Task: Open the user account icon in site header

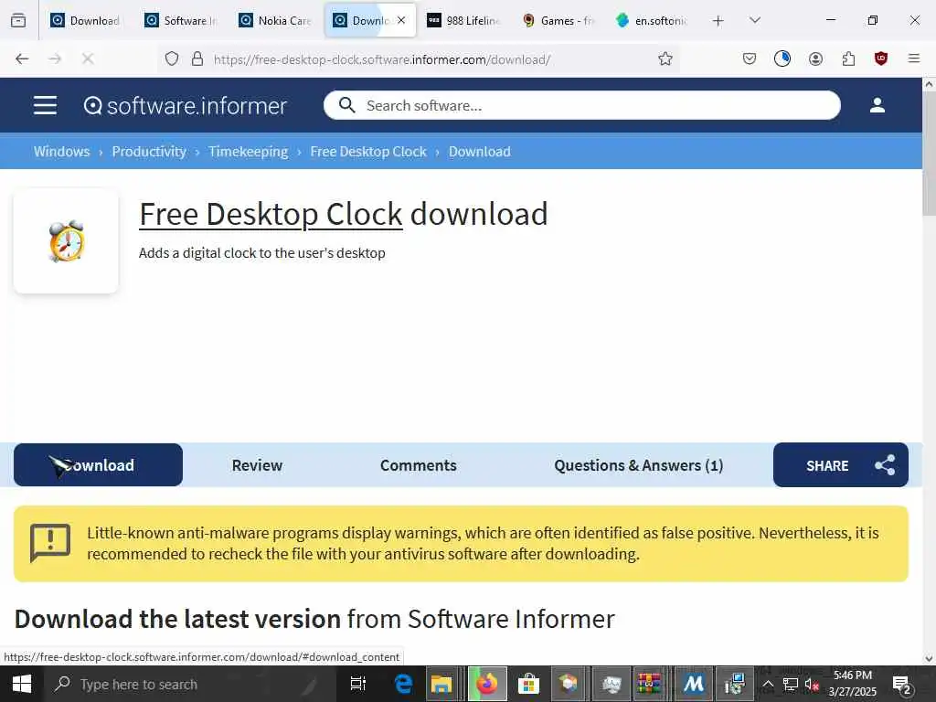Action: pyautogui.click(x=877, y=106)
